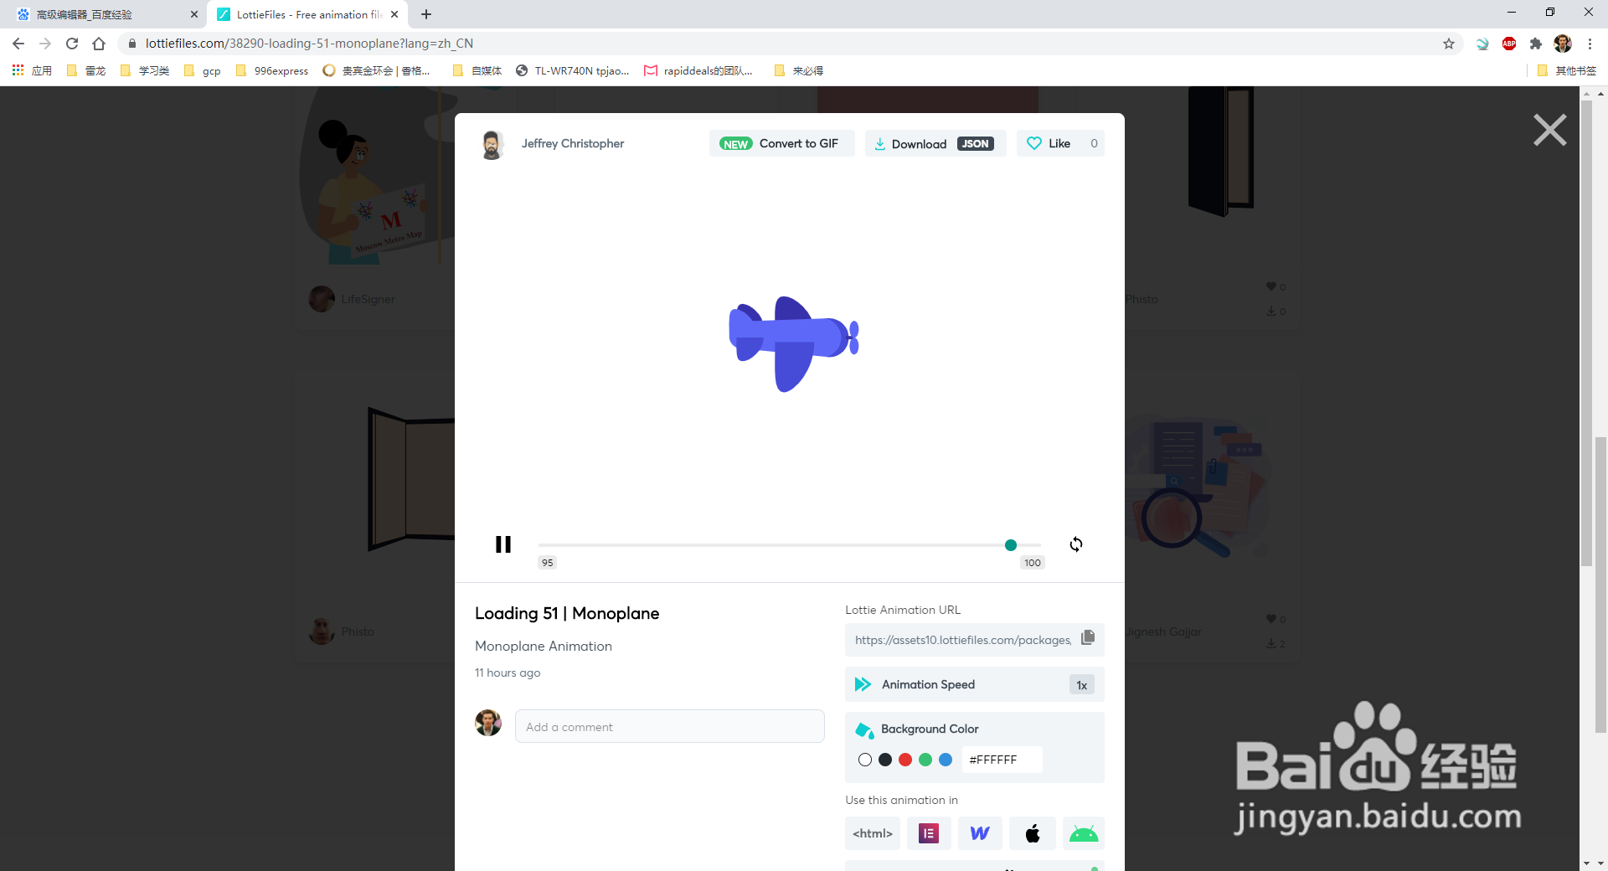Click the Lottie URL text field
This screenshot has width=1608, height=871.
tap(963, 640)
